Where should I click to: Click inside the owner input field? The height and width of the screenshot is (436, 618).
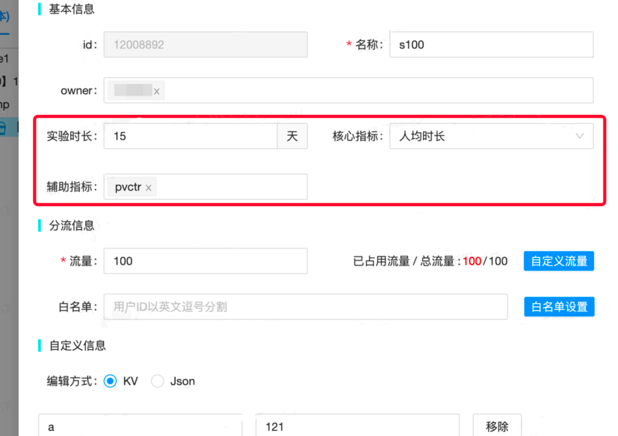point(348,90)
